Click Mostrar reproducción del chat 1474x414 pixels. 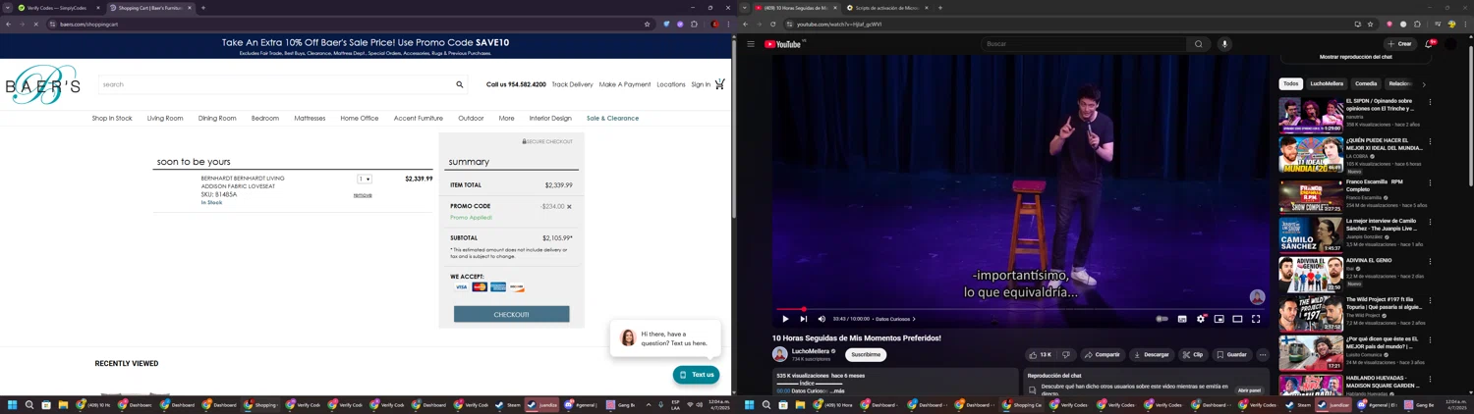coord(1355,58)
